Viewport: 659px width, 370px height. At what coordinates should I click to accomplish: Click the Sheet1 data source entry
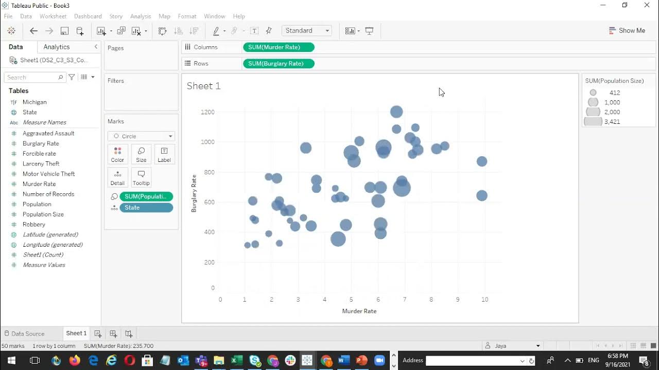[50, 60]
